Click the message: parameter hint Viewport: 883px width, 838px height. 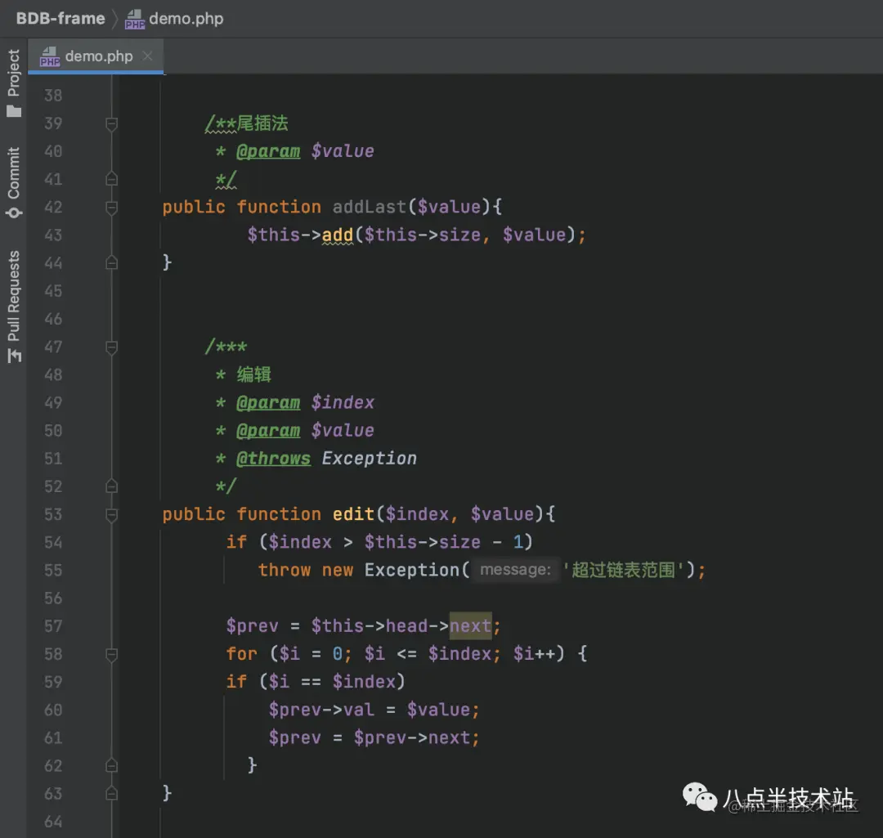(515, 570)
